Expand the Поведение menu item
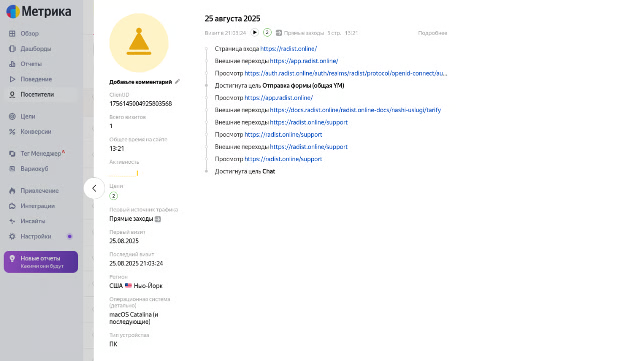Image resolution: width=634 pixels, height=361 pixels. tap(36, 79)
